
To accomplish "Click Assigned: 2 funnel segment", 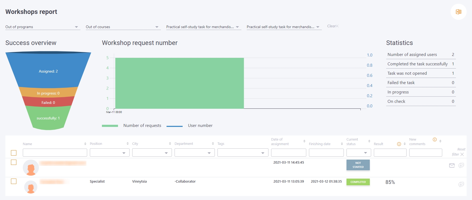I will 48,70.
